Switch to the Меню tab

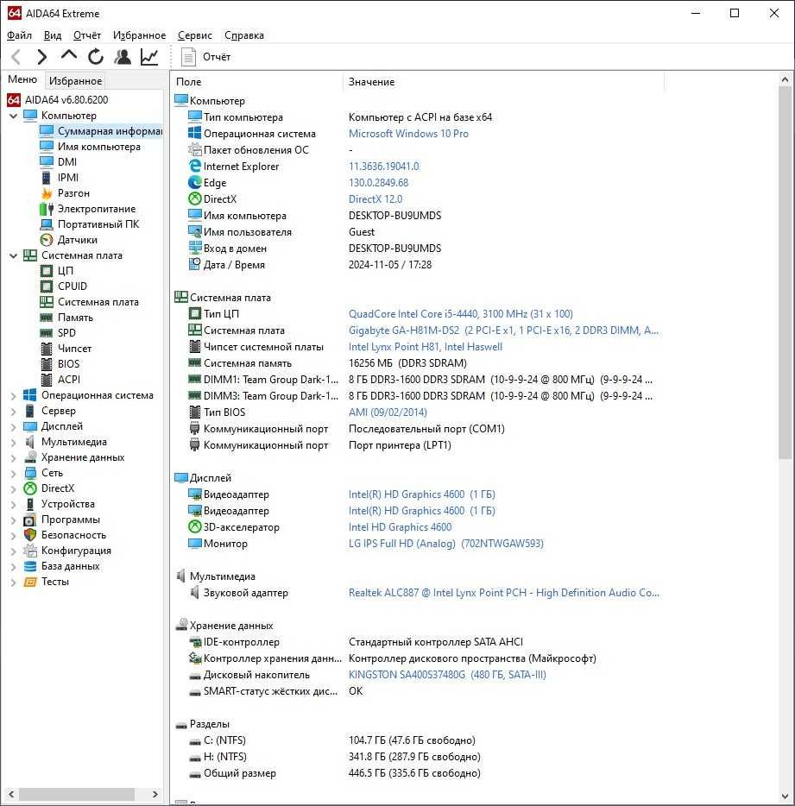(22, 79)
